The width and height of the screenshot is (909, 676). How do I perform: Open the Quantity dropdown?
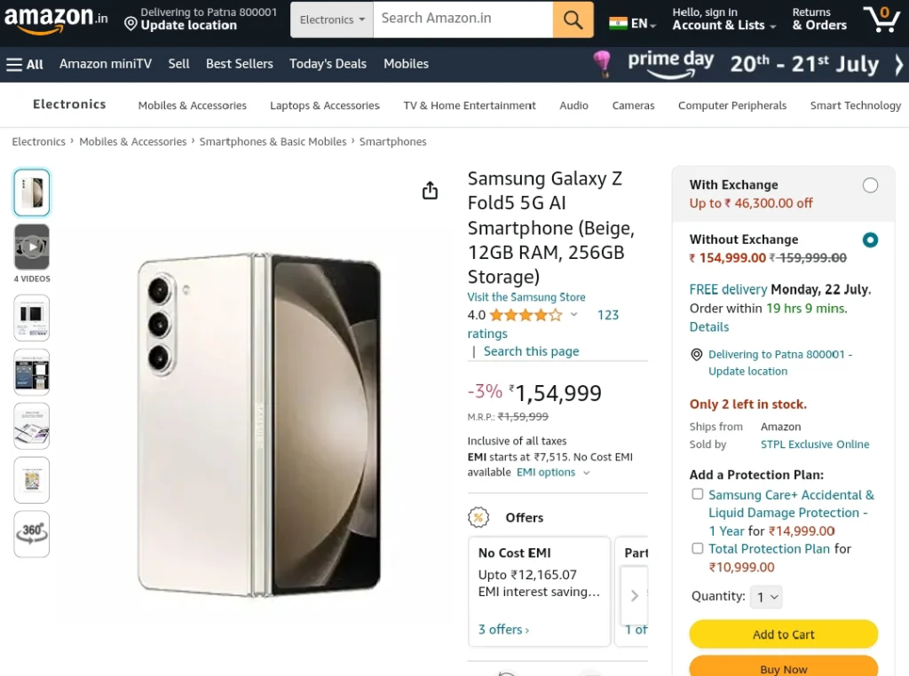766,597
